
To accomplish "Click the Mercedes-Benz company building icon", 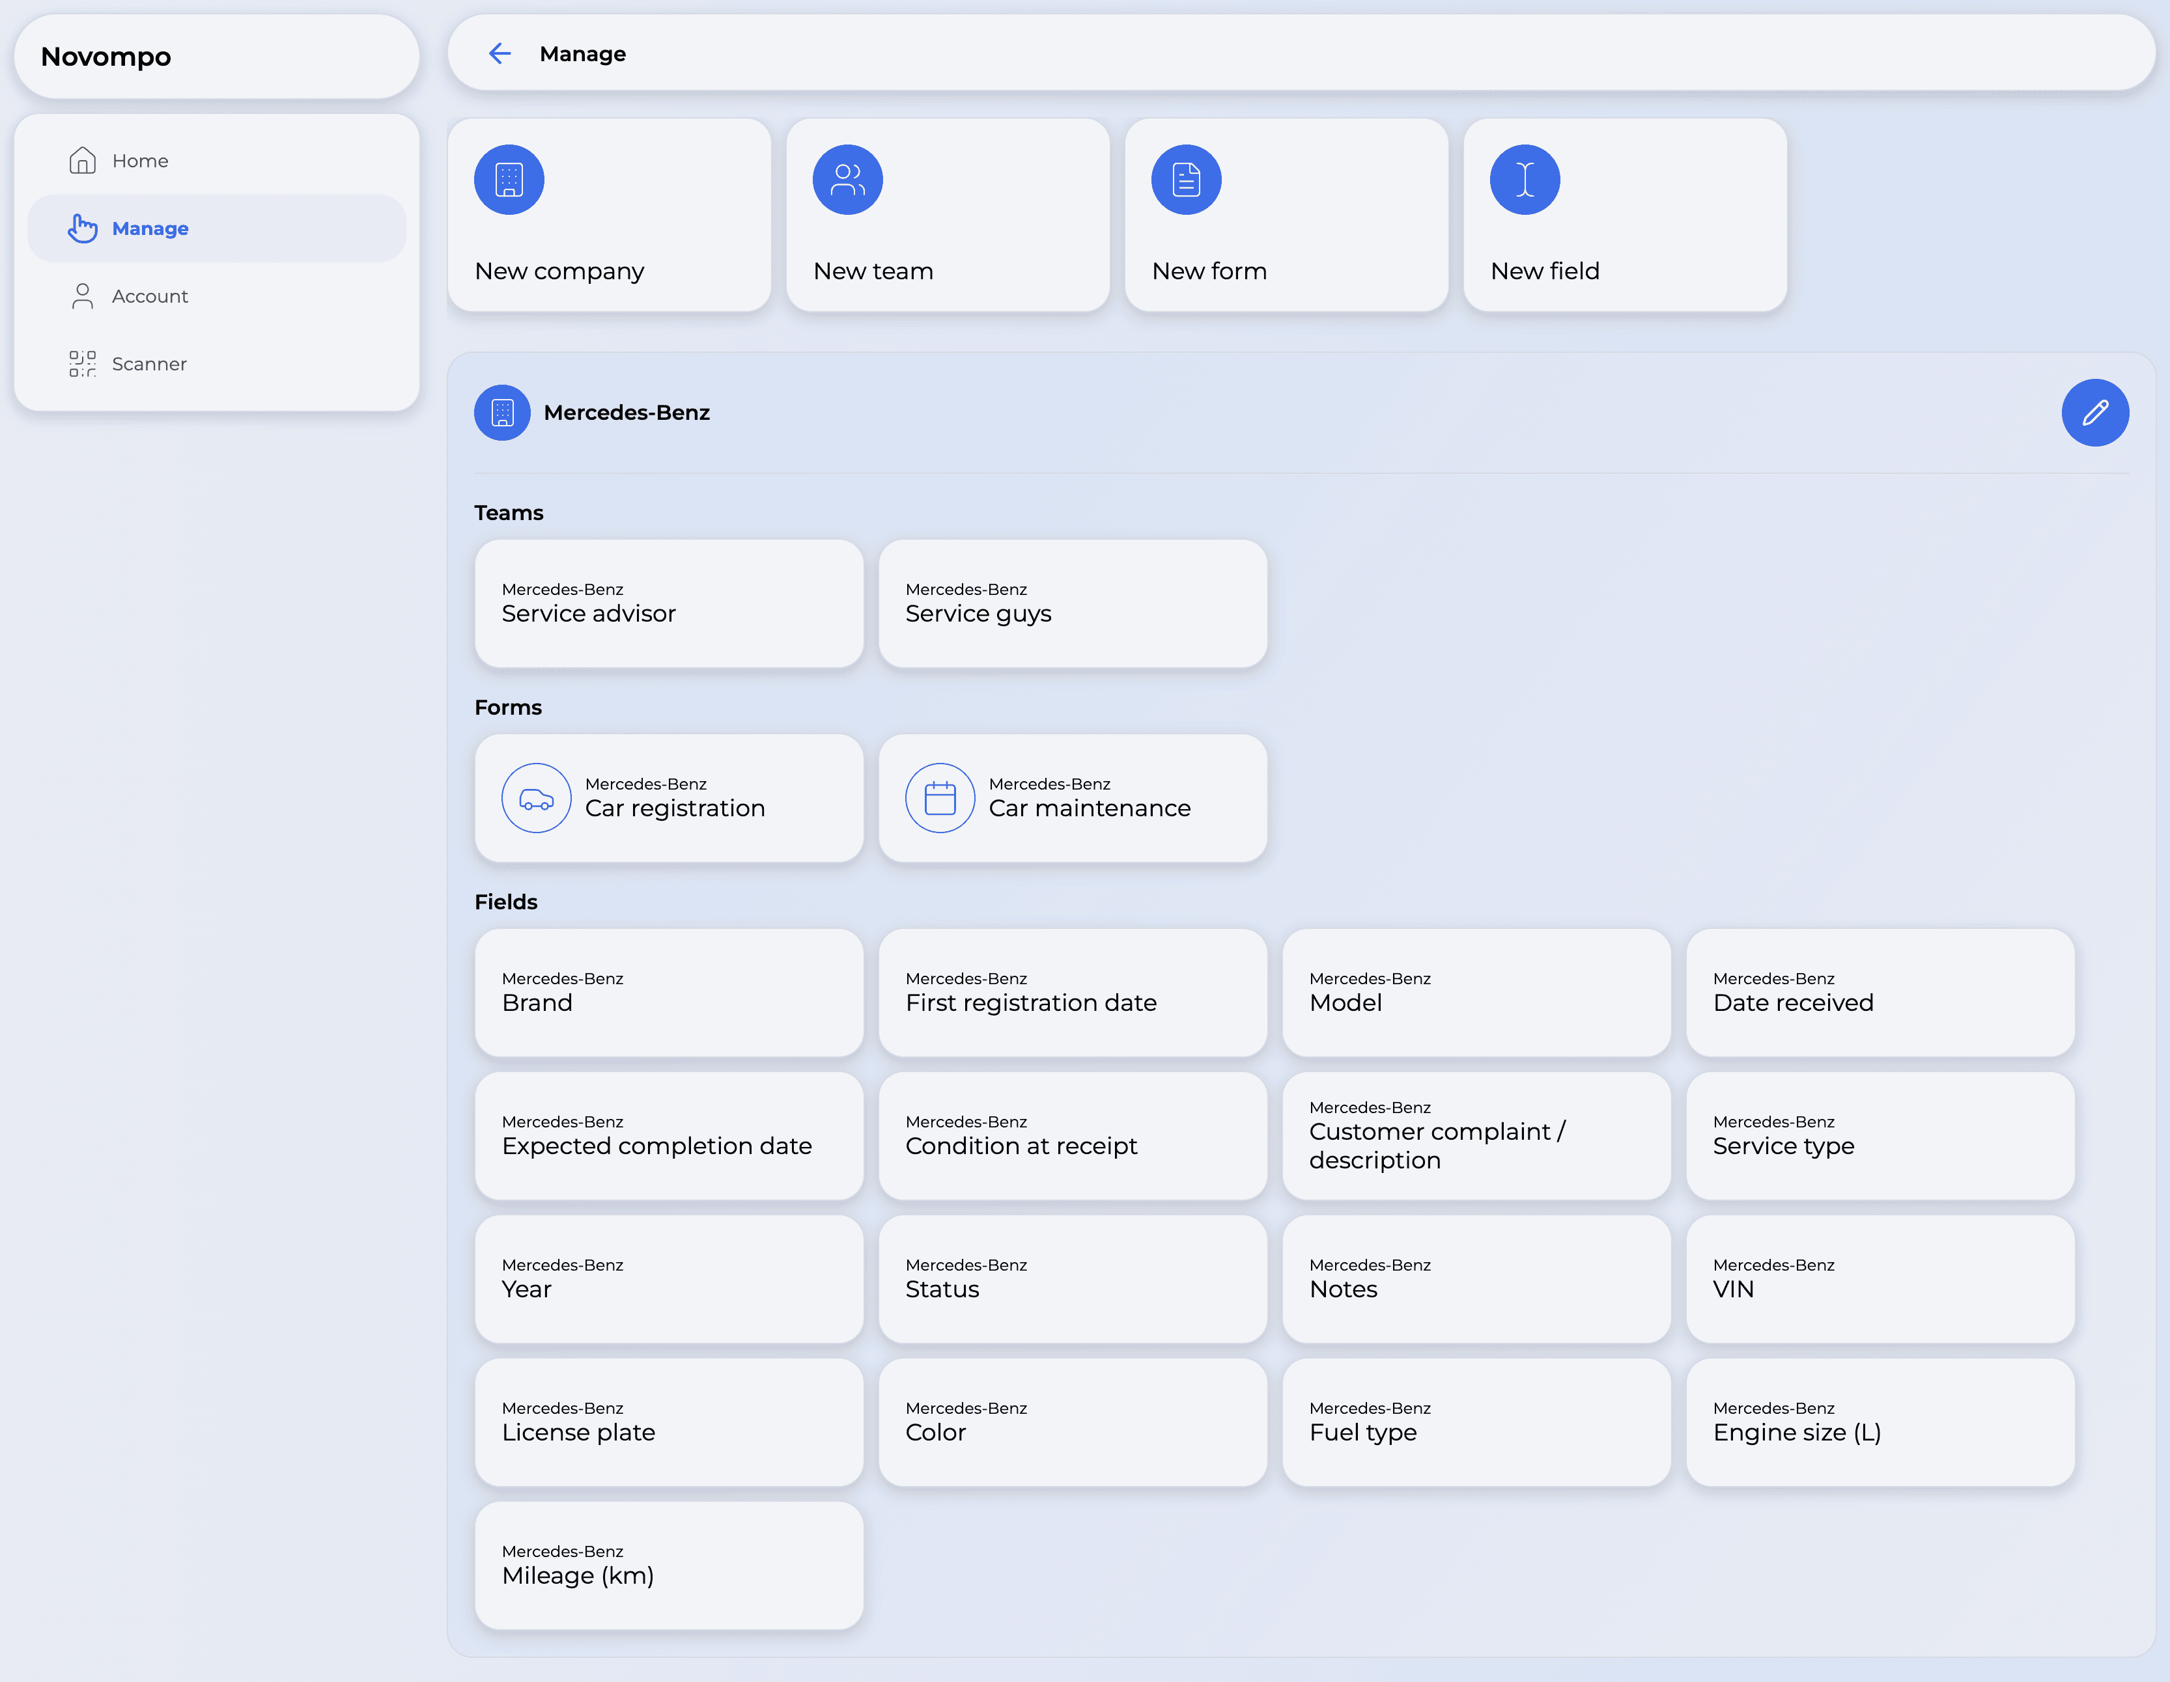I will (x=503, y=412).
